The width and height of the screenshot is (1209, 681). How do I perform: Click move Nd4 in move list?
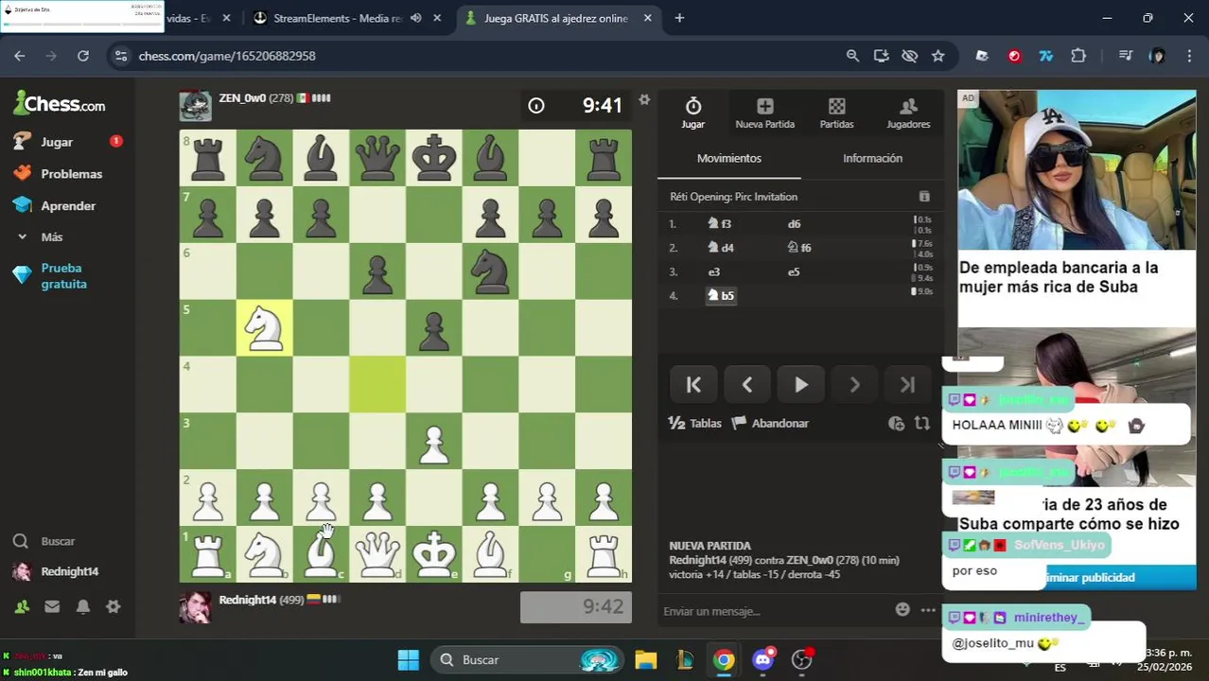[x=721, y=248]
